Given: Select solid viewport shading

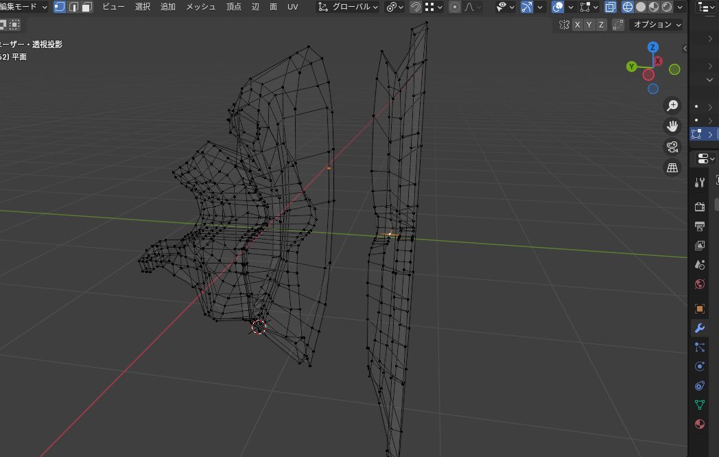Looking at the screenshot, I should (x=641, y=7).
